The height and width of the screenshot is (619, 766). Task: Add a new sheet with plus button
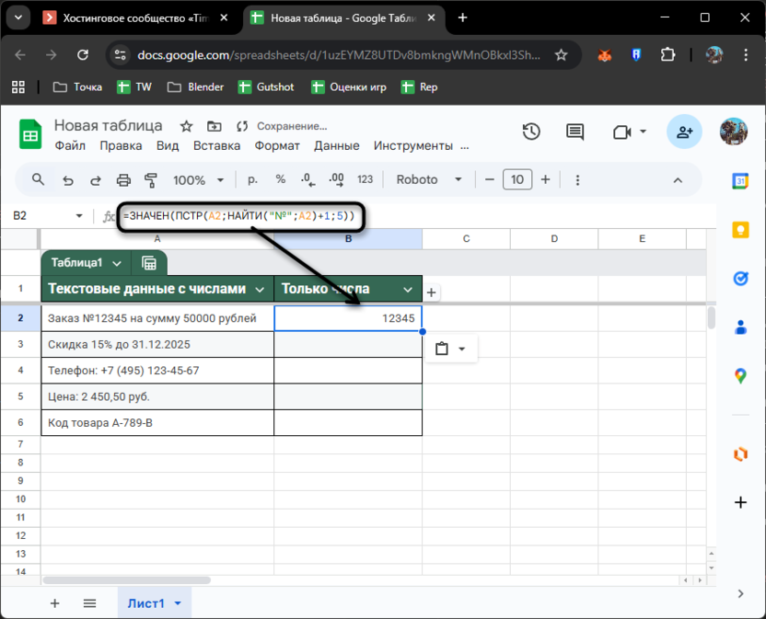54,603
